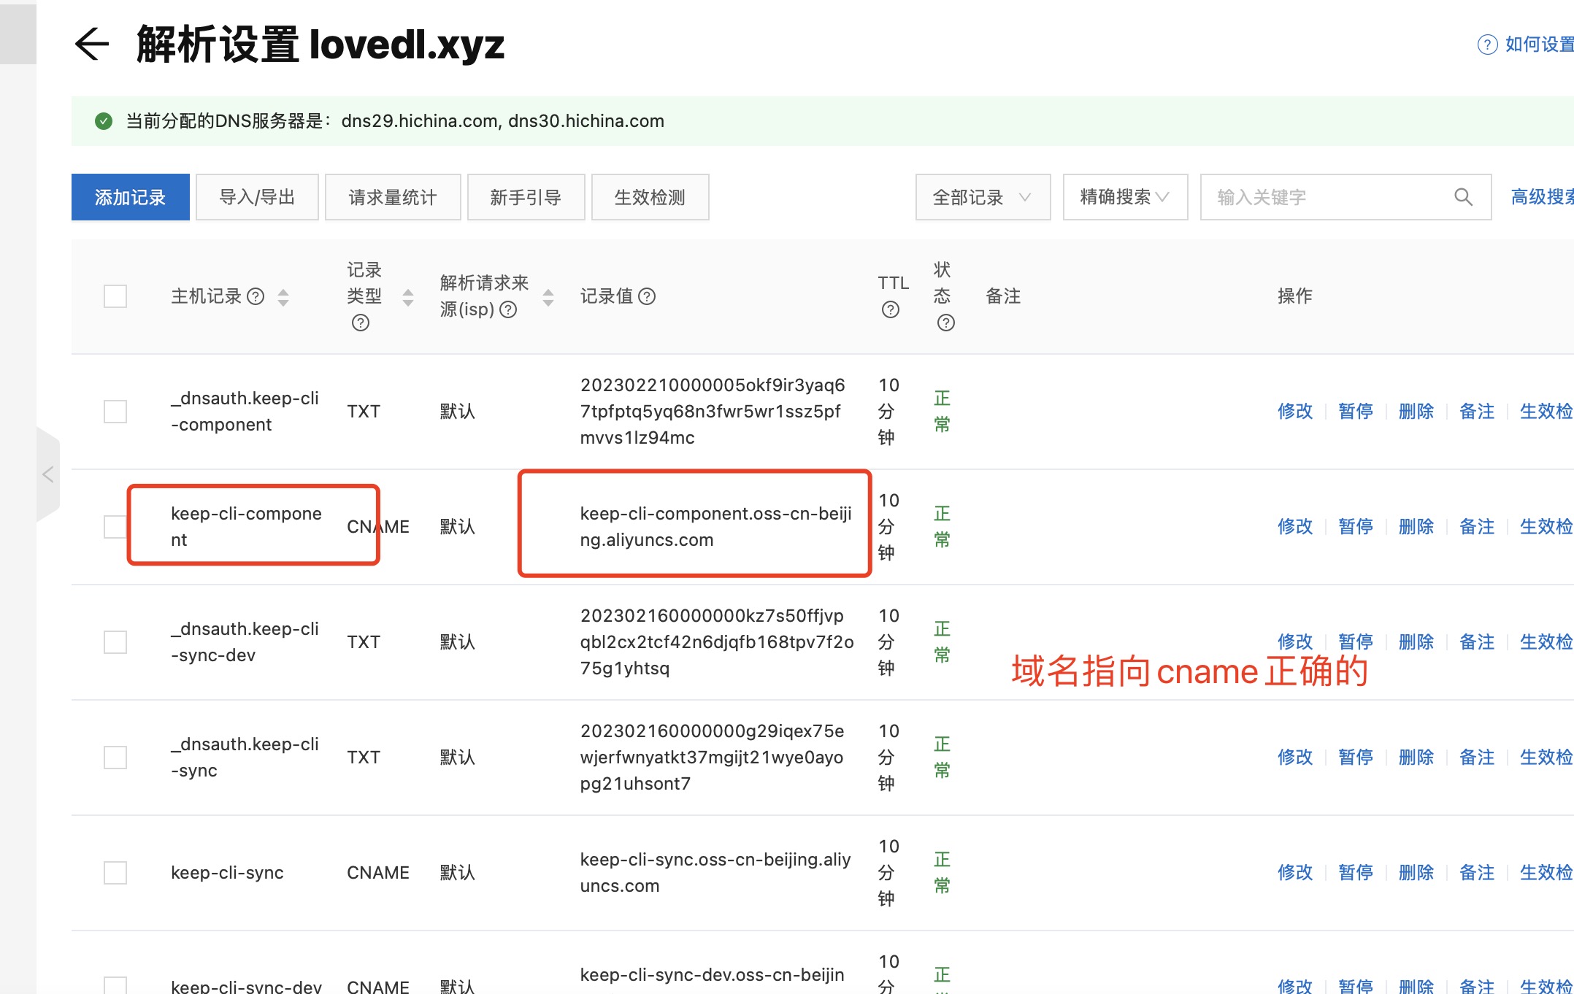Image resolution: width=1574 pixels, height=994 pixels.
Task: Select the 202302210000005okf9ir3yaq6 TXT record value
Action: tap(713, 412)
